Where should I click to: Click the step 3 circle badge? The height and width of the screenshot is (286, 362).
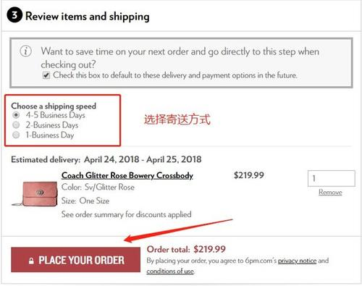click(14, 15)
